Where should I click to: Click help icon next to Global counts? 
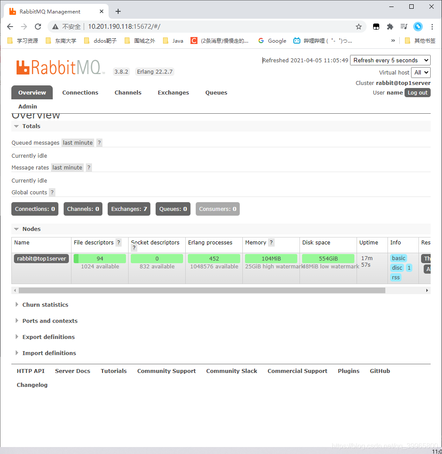click(x=52, y=193)
